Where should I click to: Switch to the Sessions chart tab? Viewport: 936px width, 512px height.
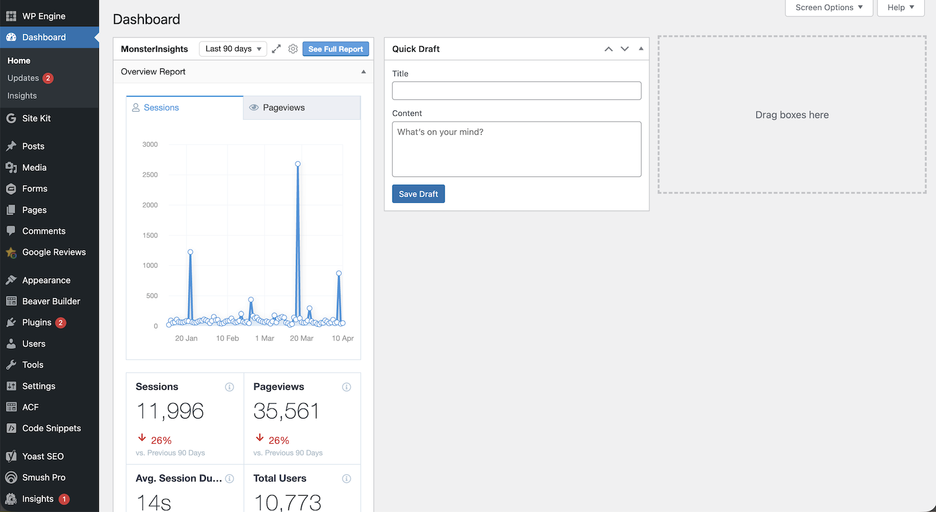tap(185, 108)
